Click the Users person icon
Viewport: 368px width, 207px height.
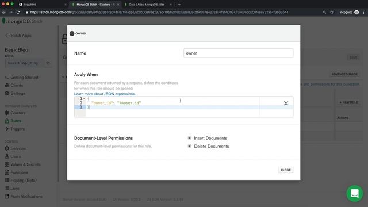pos(7,156)
